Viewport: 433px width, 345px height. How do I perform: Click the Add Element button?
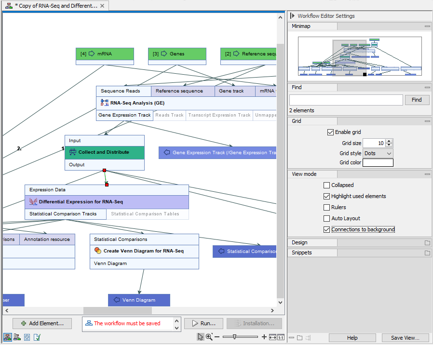pyautogui.click(x=42, y=323)
